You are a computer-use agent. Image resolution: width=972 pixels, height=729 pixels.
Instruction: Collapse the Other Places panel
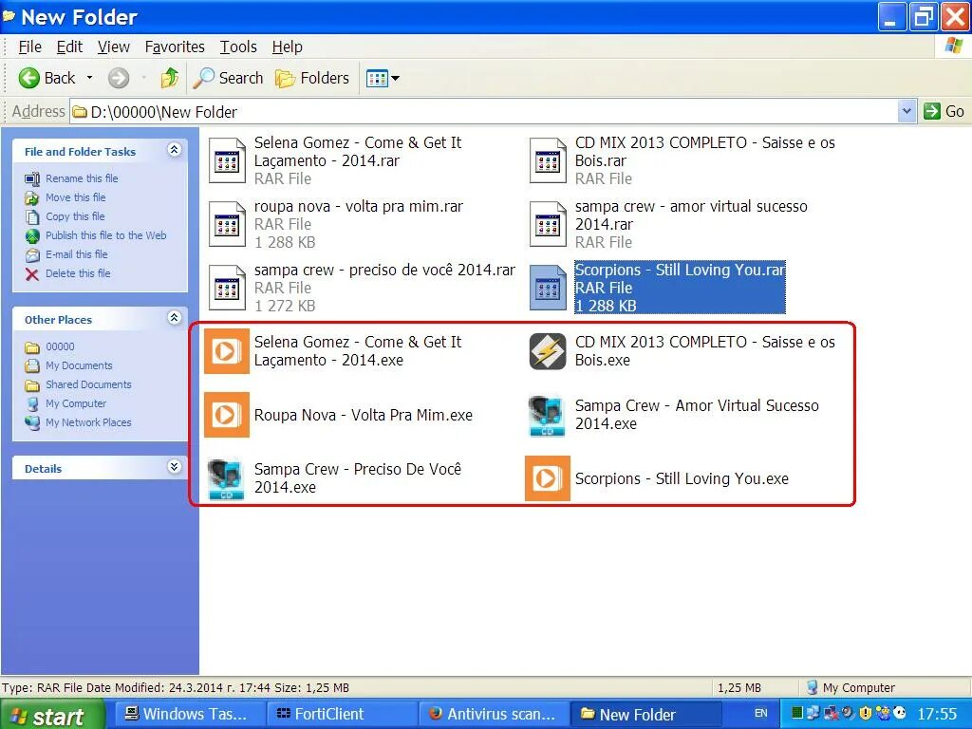tap(175, 318)
